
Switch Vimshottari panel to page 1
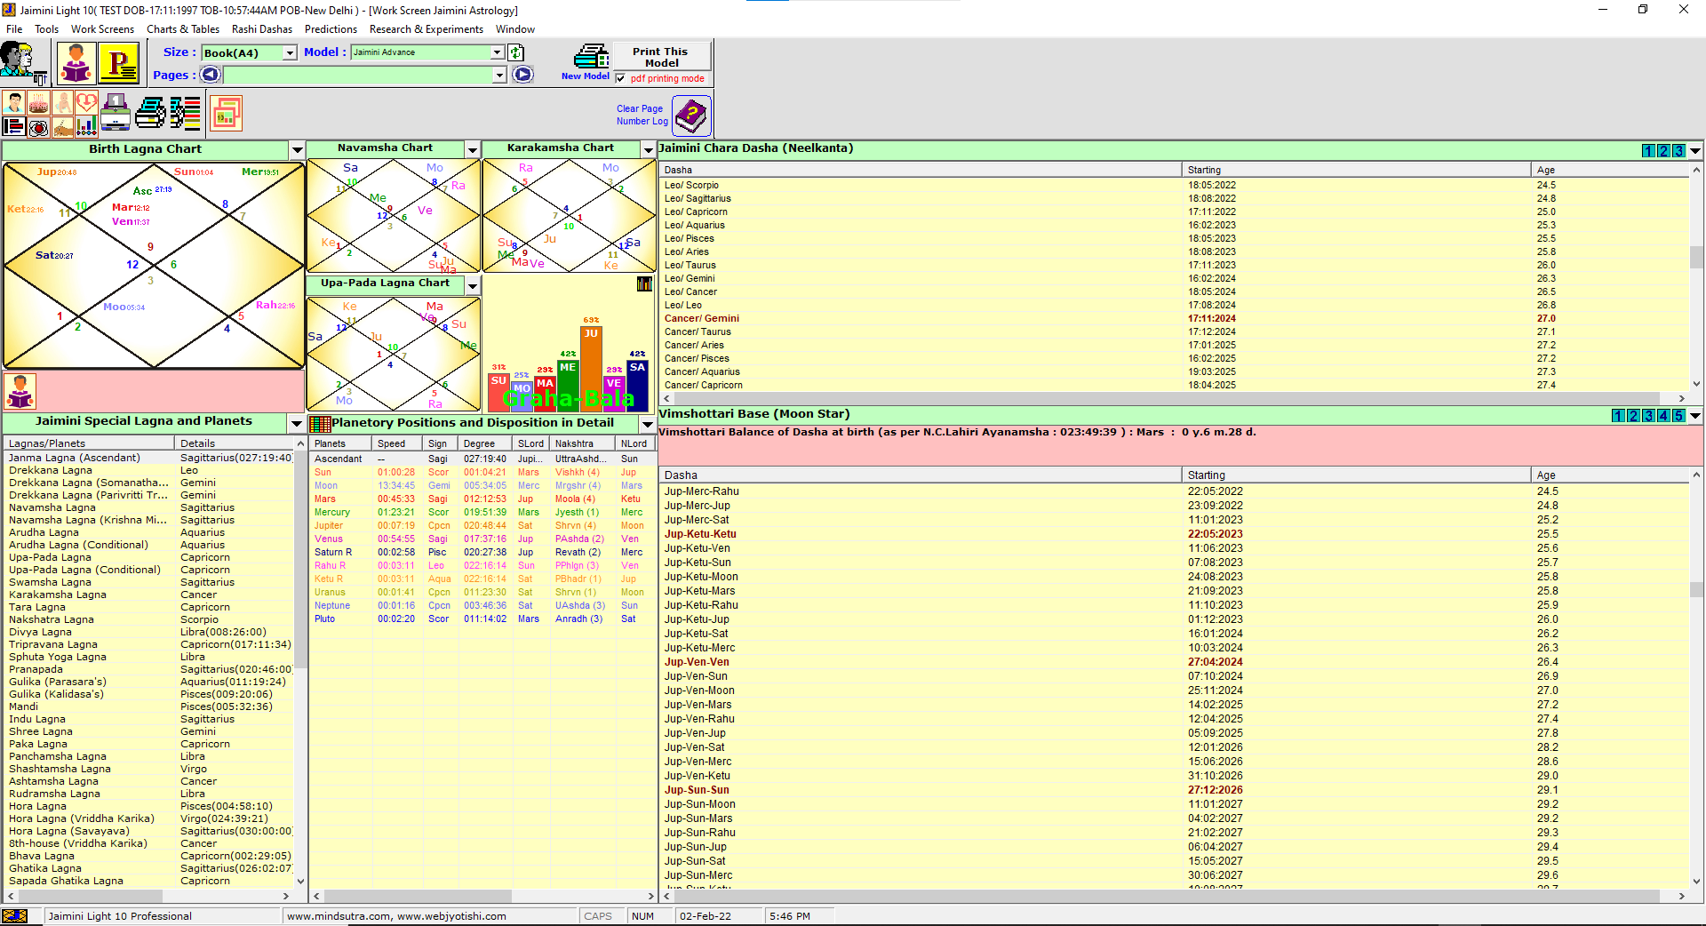(x=1618, y=416)
